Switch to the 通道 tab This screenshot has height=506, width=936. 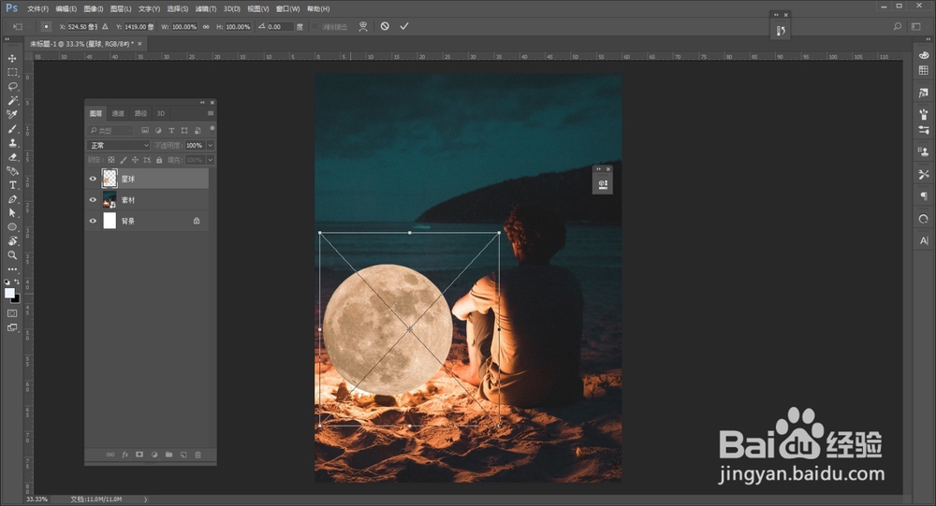coord(118,113)
